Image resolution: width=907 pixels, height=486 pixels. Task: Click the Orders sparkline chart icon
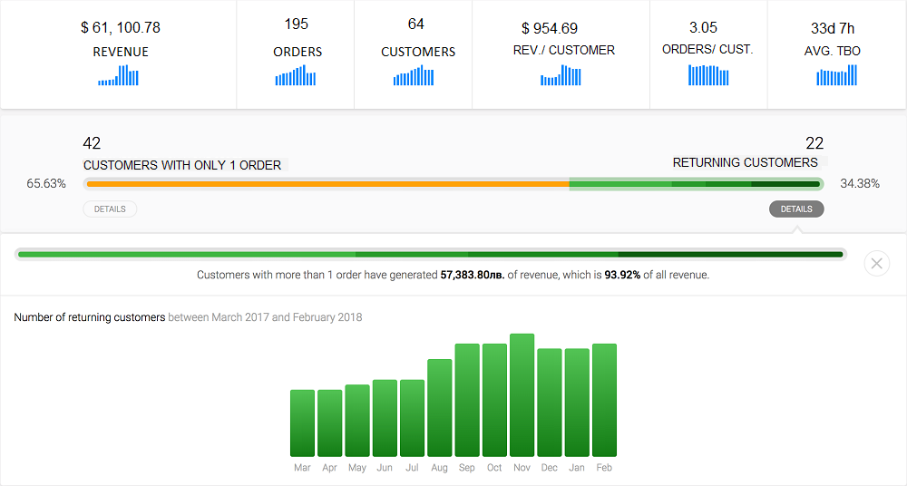point(295,76)
